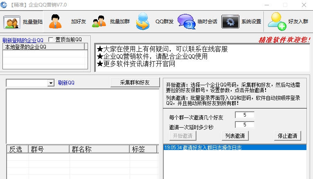The width and height of the screenshot is (313, 179).
Task: Switch to 批量登陆 tab label
Action: coord(33,22)
